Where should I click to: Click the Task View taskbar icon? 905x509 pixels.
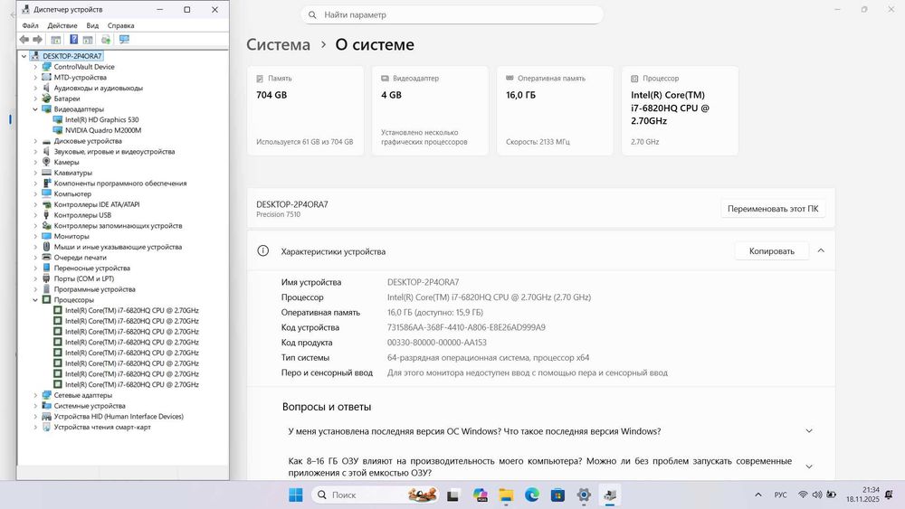pos(453,495)
